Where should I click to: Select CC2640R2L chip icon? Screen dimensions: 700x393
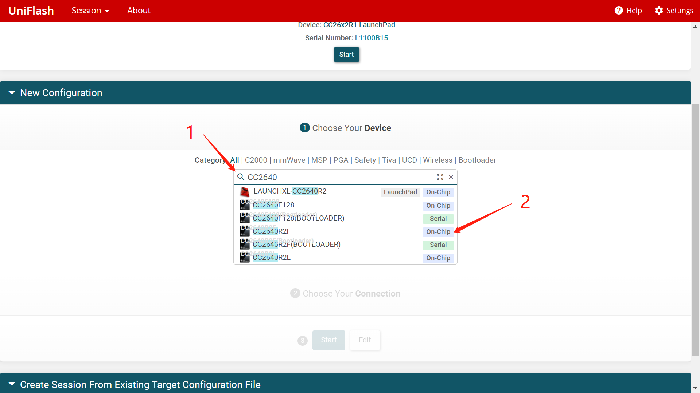coord(244,257)
